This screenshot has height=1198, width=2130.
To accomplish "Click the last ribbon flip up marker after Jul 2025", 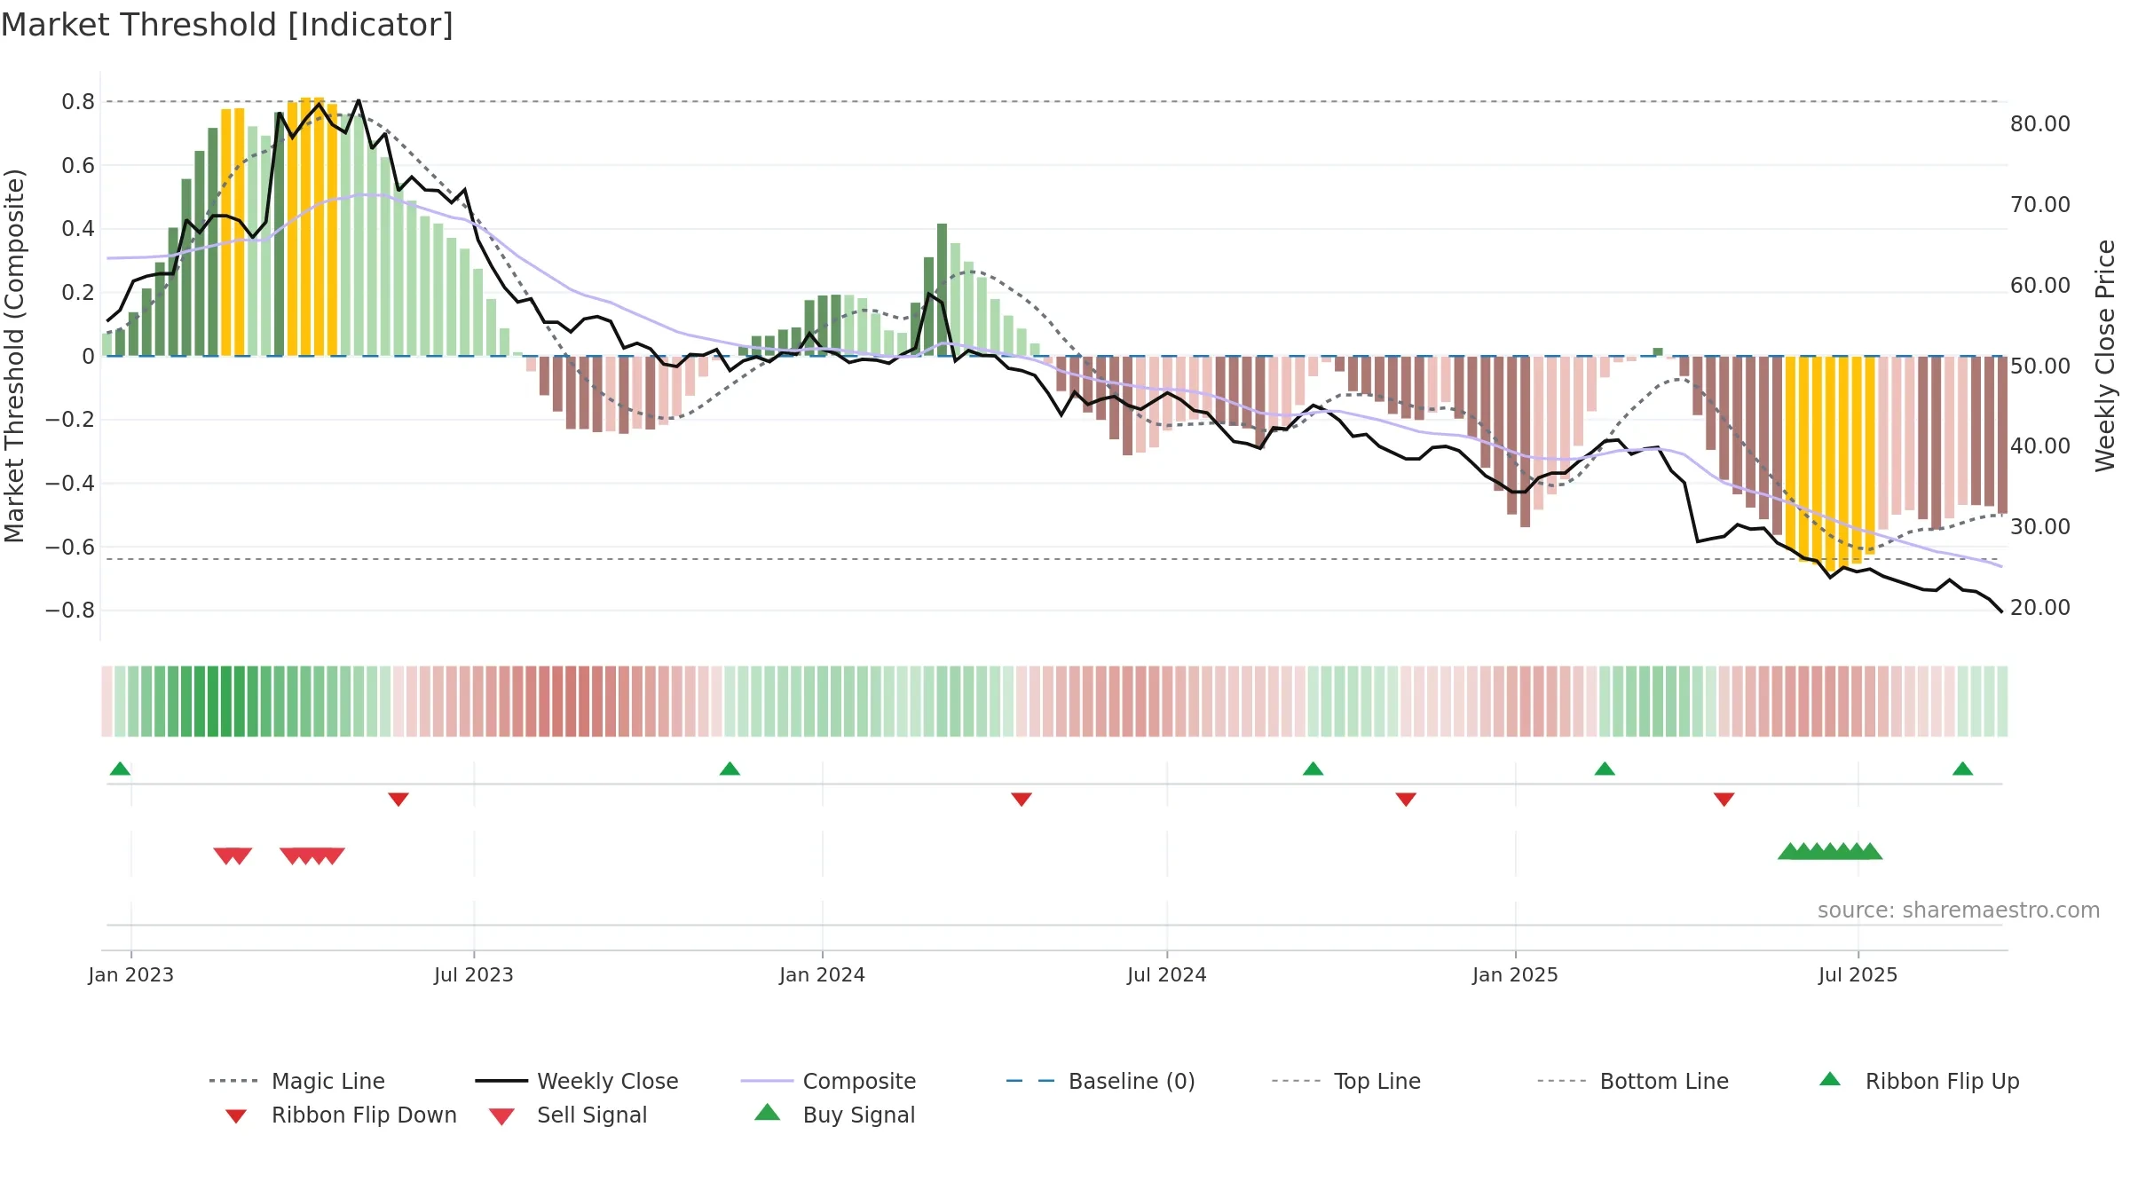I will pos(1962,768).
